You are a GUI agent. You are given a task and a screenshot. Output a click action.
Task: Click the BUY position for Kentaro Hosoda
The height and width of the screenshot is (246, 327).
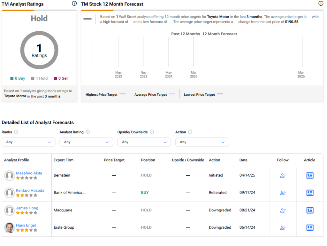(145, 193)
